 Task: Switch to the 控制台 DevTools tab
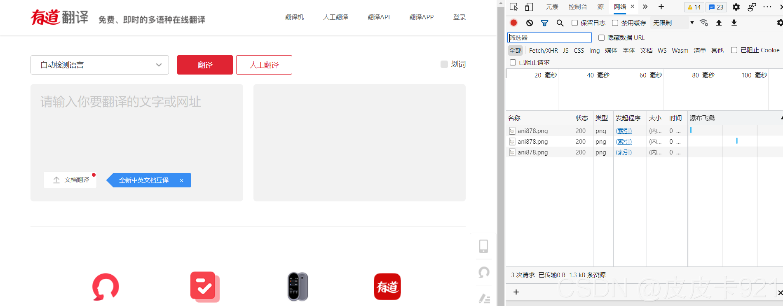(577, 7)
